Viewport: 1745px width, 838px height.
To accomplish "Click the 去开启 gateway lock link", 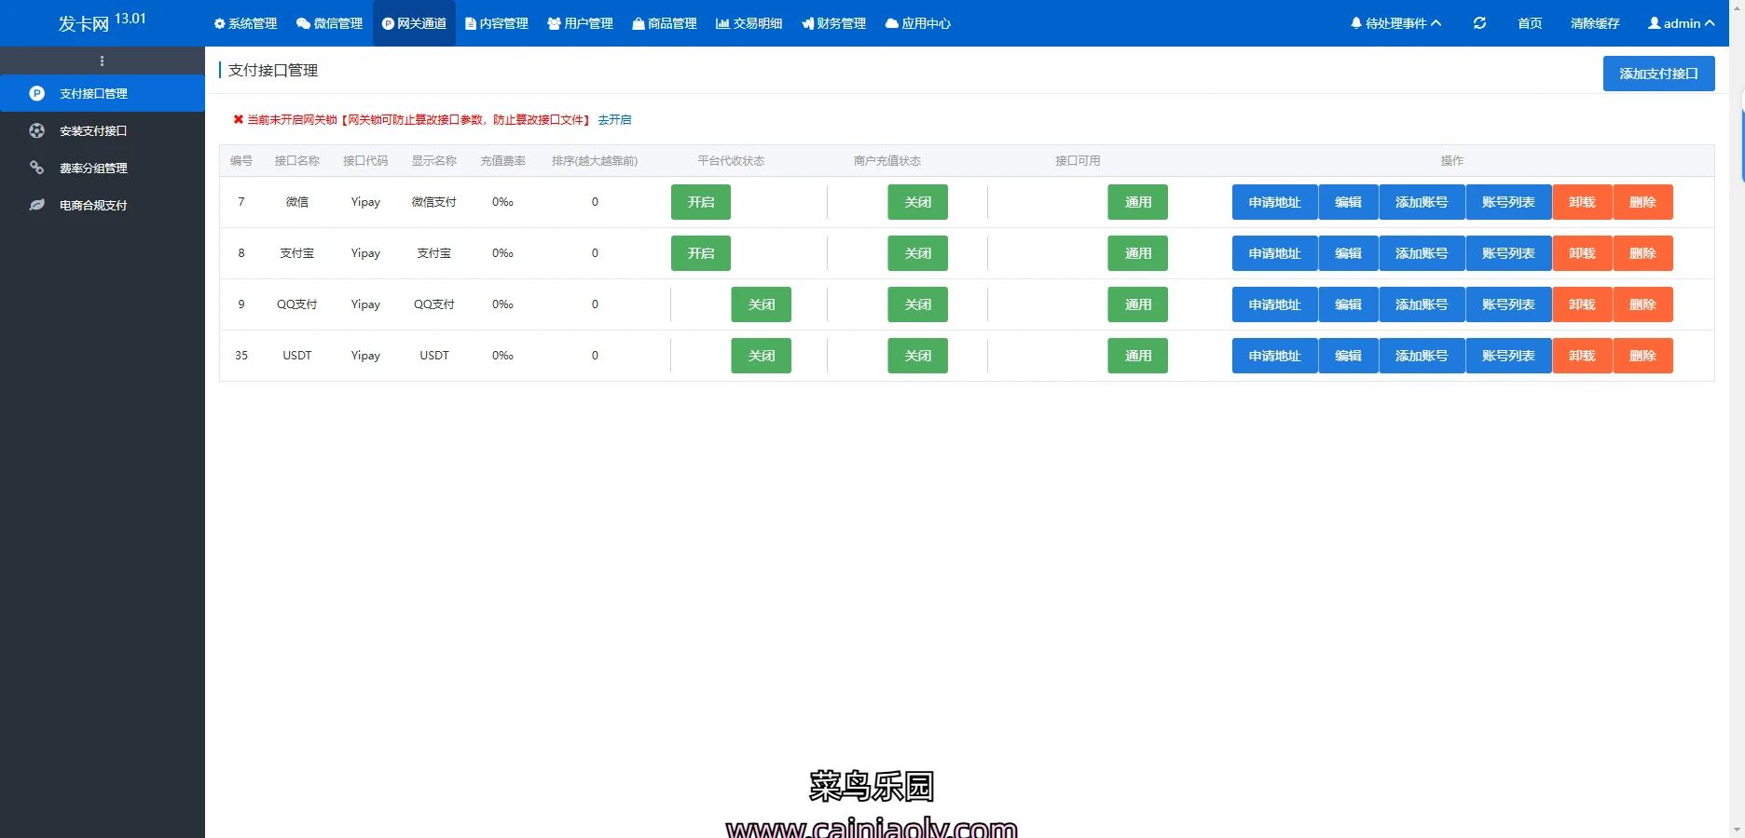I will (614, 120).
